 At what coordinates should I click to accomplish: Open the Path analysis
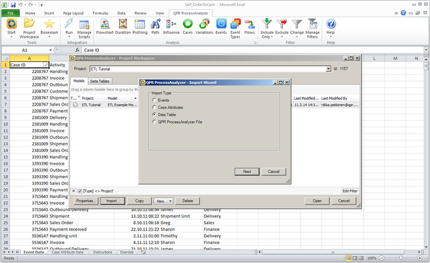pyautogui.click(x=155, y=27)
